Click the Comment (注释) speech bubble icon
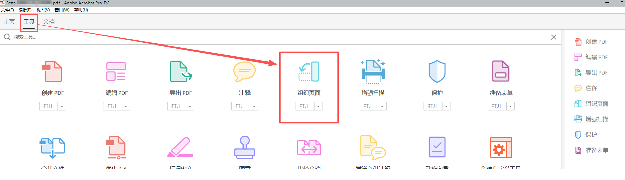This screenshot has height=180, width=625. [x=245, y=71]
